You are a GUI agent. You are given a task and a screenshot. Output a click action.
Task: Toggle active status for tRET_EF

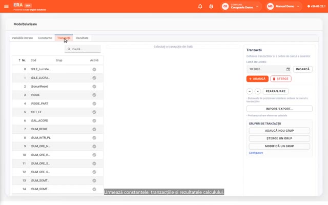(x=94, y=112)
